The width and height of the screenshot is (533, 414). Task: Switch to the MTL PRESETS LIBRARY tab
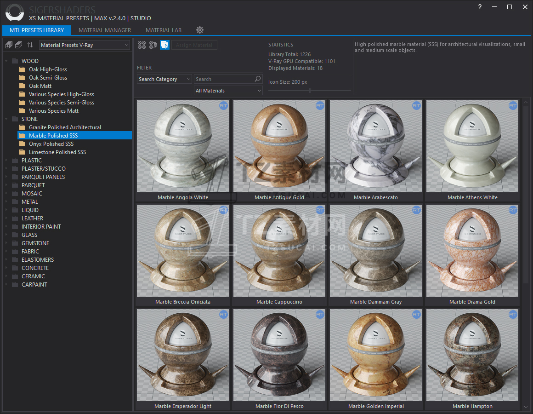coord(37,30)
